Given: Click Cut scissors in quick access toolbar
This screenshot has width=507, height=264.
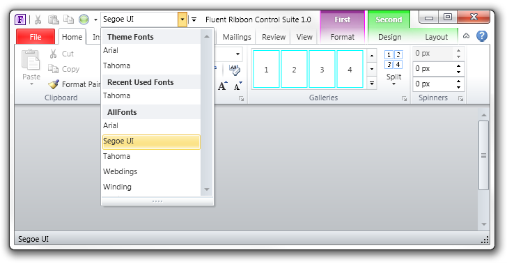Looking at the screenshot, I should (x=38, y=20).
